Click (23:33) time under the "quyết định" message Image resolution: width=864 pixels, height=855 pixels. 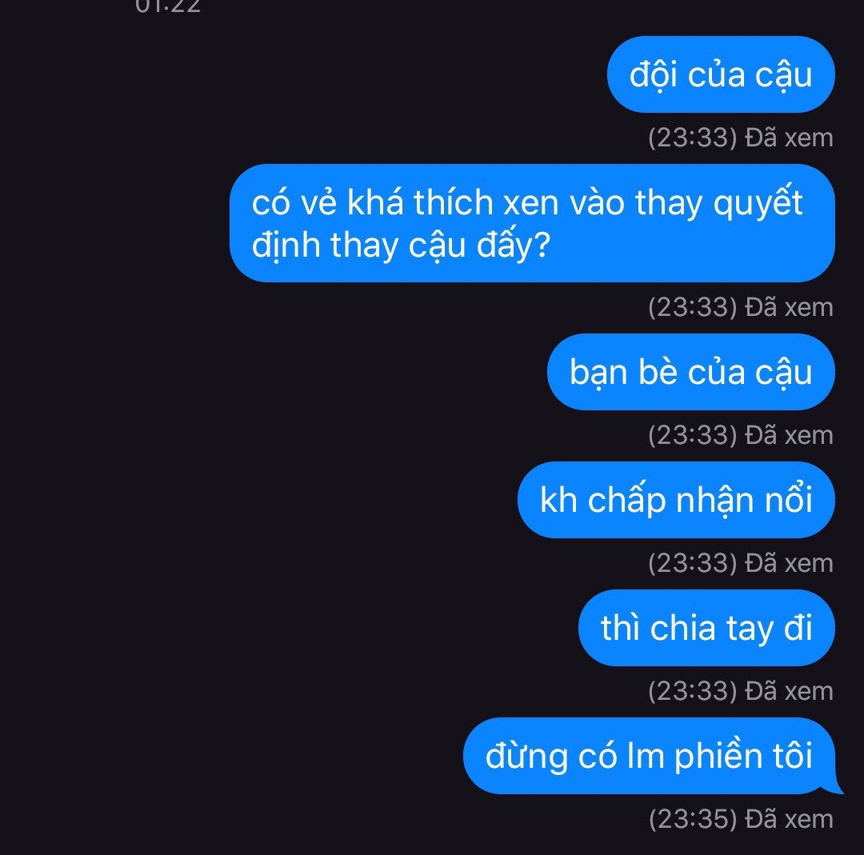pyautogui.click(x=693, y=307)
